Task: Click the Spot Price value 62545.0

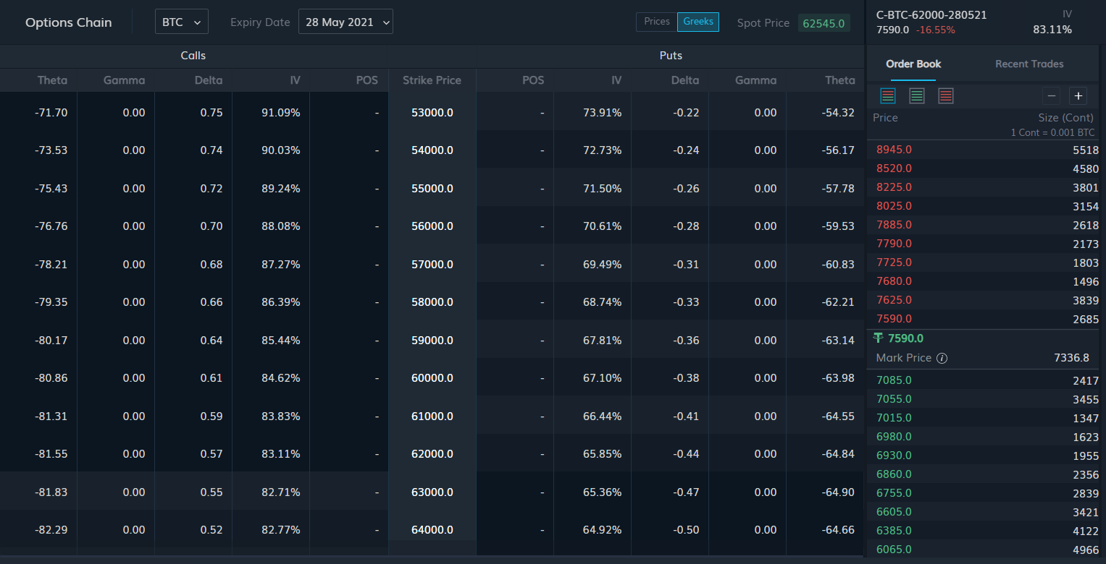Action: tap(824, 22)
